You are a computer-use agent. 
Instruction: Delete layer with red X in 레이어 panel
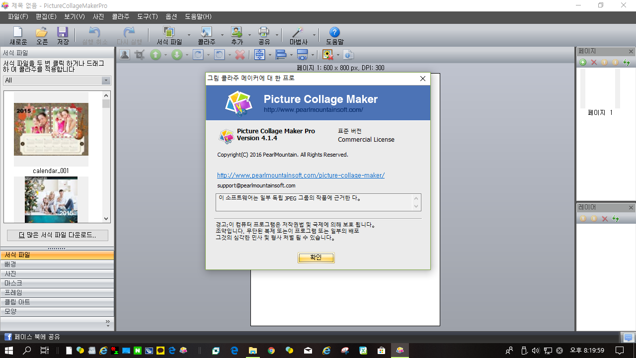(x=605, y=219)
